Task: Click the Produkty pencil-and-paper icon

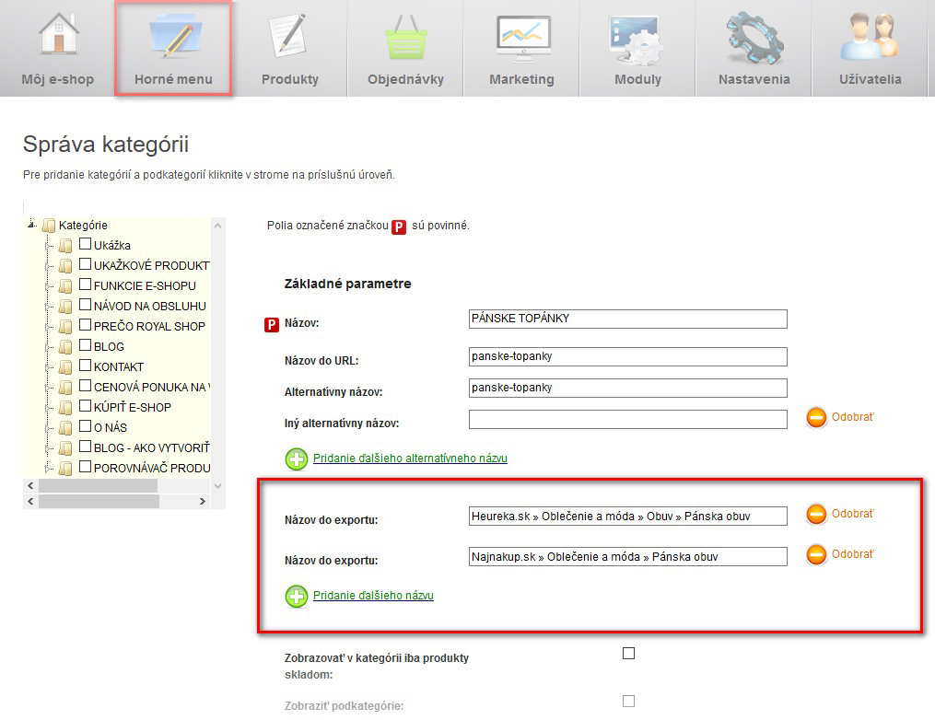Action: 289,35
